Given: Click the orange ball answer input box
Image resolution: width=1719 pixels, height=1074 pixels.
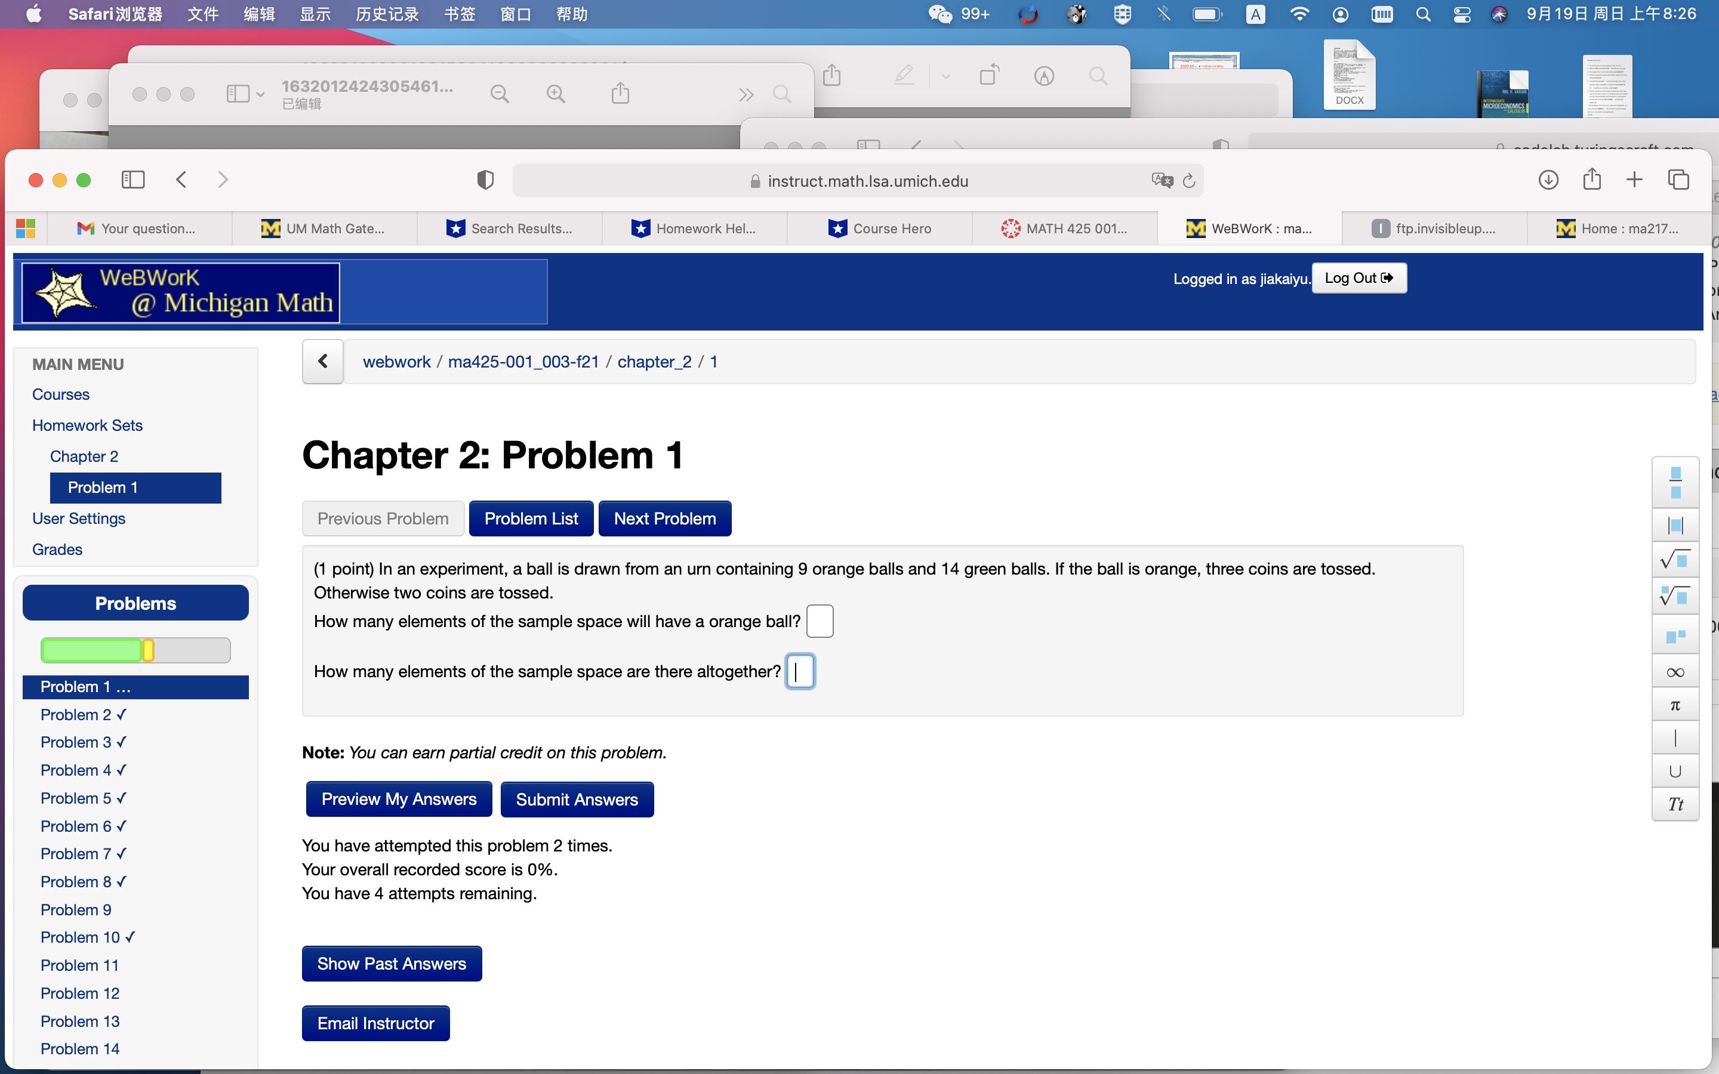Looking at the screenshot, I should 820,620.
